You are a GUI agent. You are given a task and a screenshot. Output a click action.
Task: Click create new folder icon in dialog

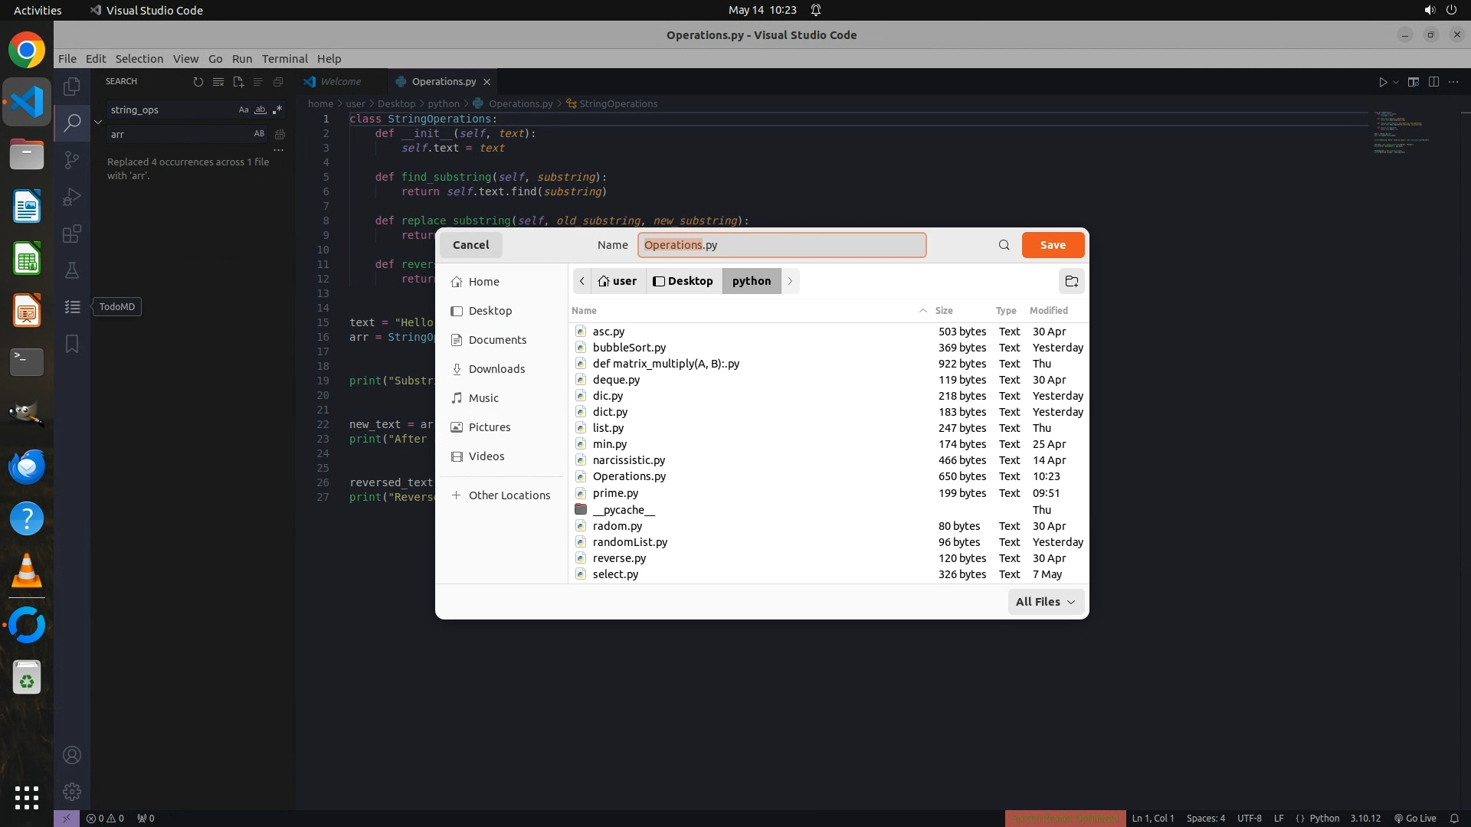(1071, 281)
